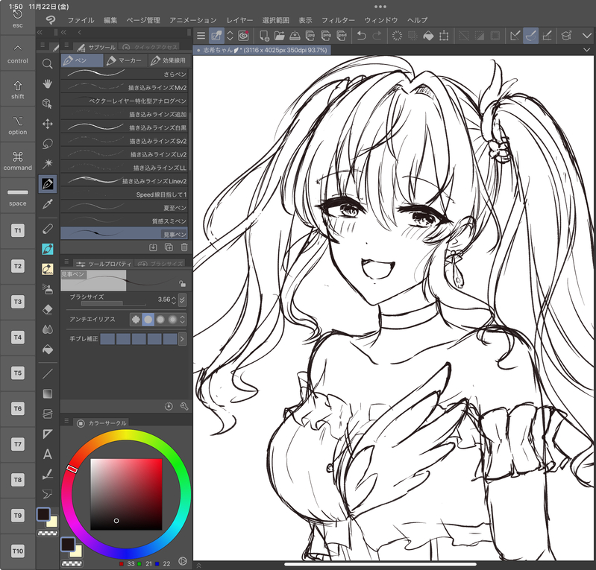Image resolution: width=596 pixels, height=570 pixels.
Task: Tap the esc key button
Action: point(17,18)
